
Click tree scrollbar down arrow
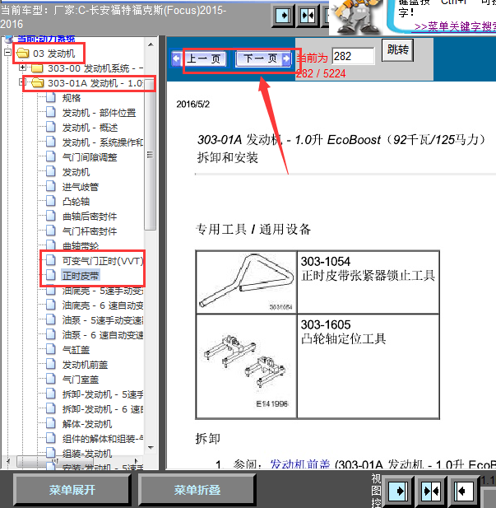click(x=151, y=447)
